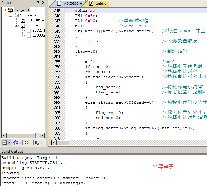Click the 'ss=!ss;' statement
Image resolution: width=207 pixels, height=186 pixels.
[94, 41]
